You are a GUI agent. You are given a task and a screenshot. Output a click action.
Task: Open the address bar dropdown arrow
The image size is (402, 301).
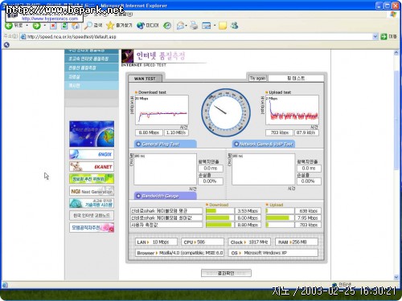click(x=375, y=36)
